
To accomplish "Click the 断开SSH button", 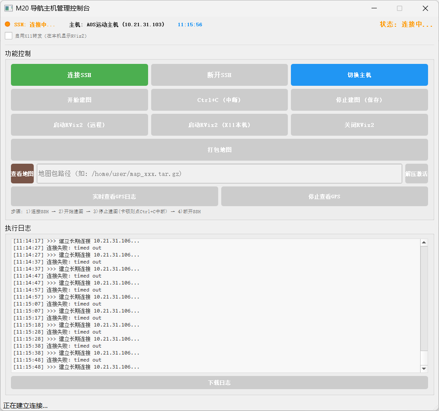I will (x=219, y=75).
